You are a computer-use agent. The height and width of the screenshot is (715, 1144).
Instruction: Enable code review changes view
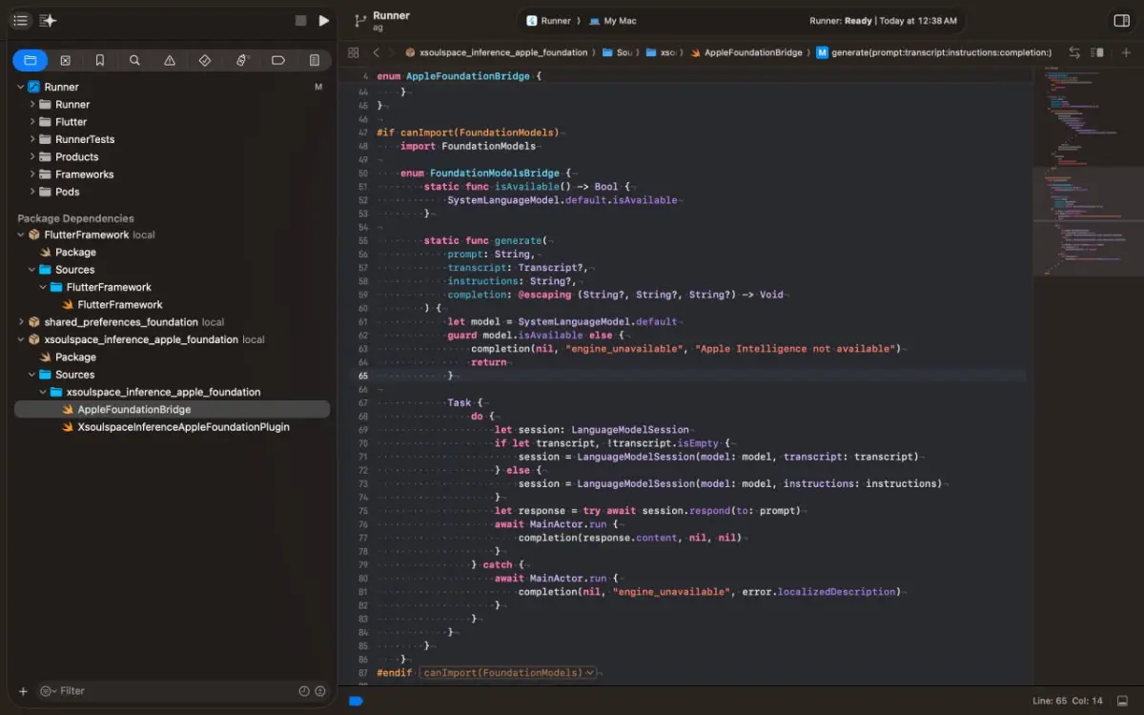tap(1074, 52)
